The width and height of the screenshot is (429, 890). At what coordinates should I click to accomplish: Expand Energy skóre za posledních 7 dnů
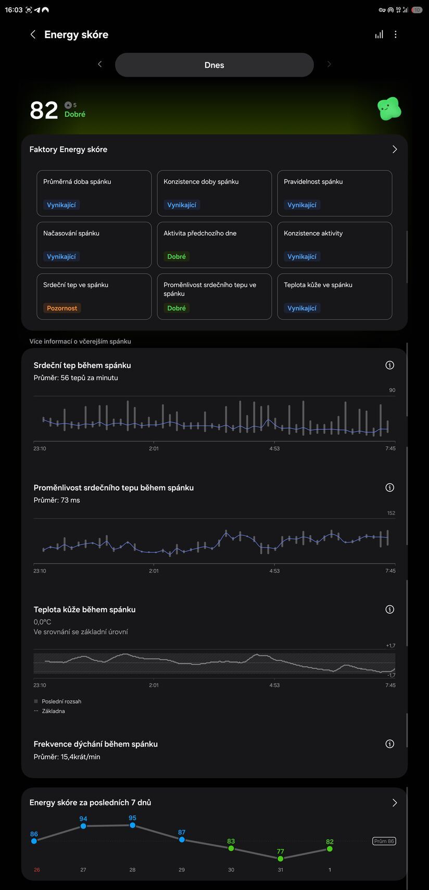(x=395, y=803)
